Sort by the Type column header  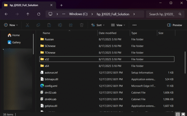[134, 33]
